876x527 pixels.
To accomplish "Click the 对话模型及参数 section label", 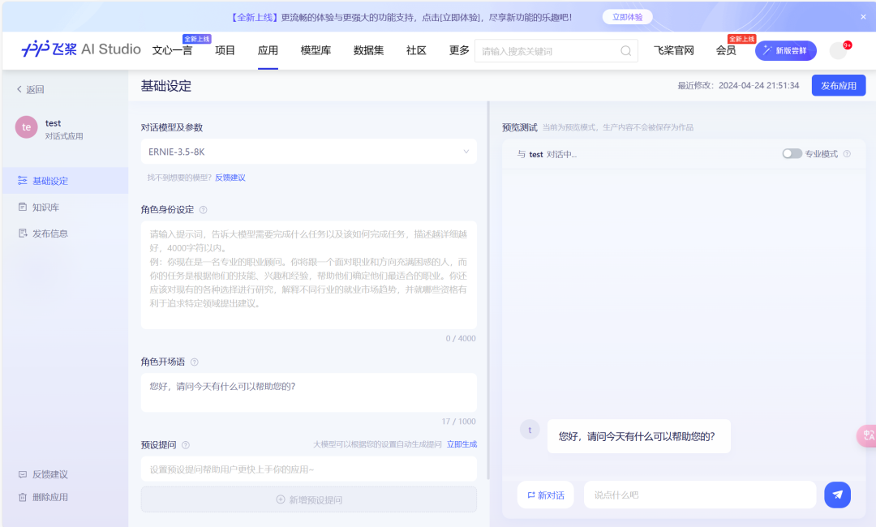I will (171, 127).
